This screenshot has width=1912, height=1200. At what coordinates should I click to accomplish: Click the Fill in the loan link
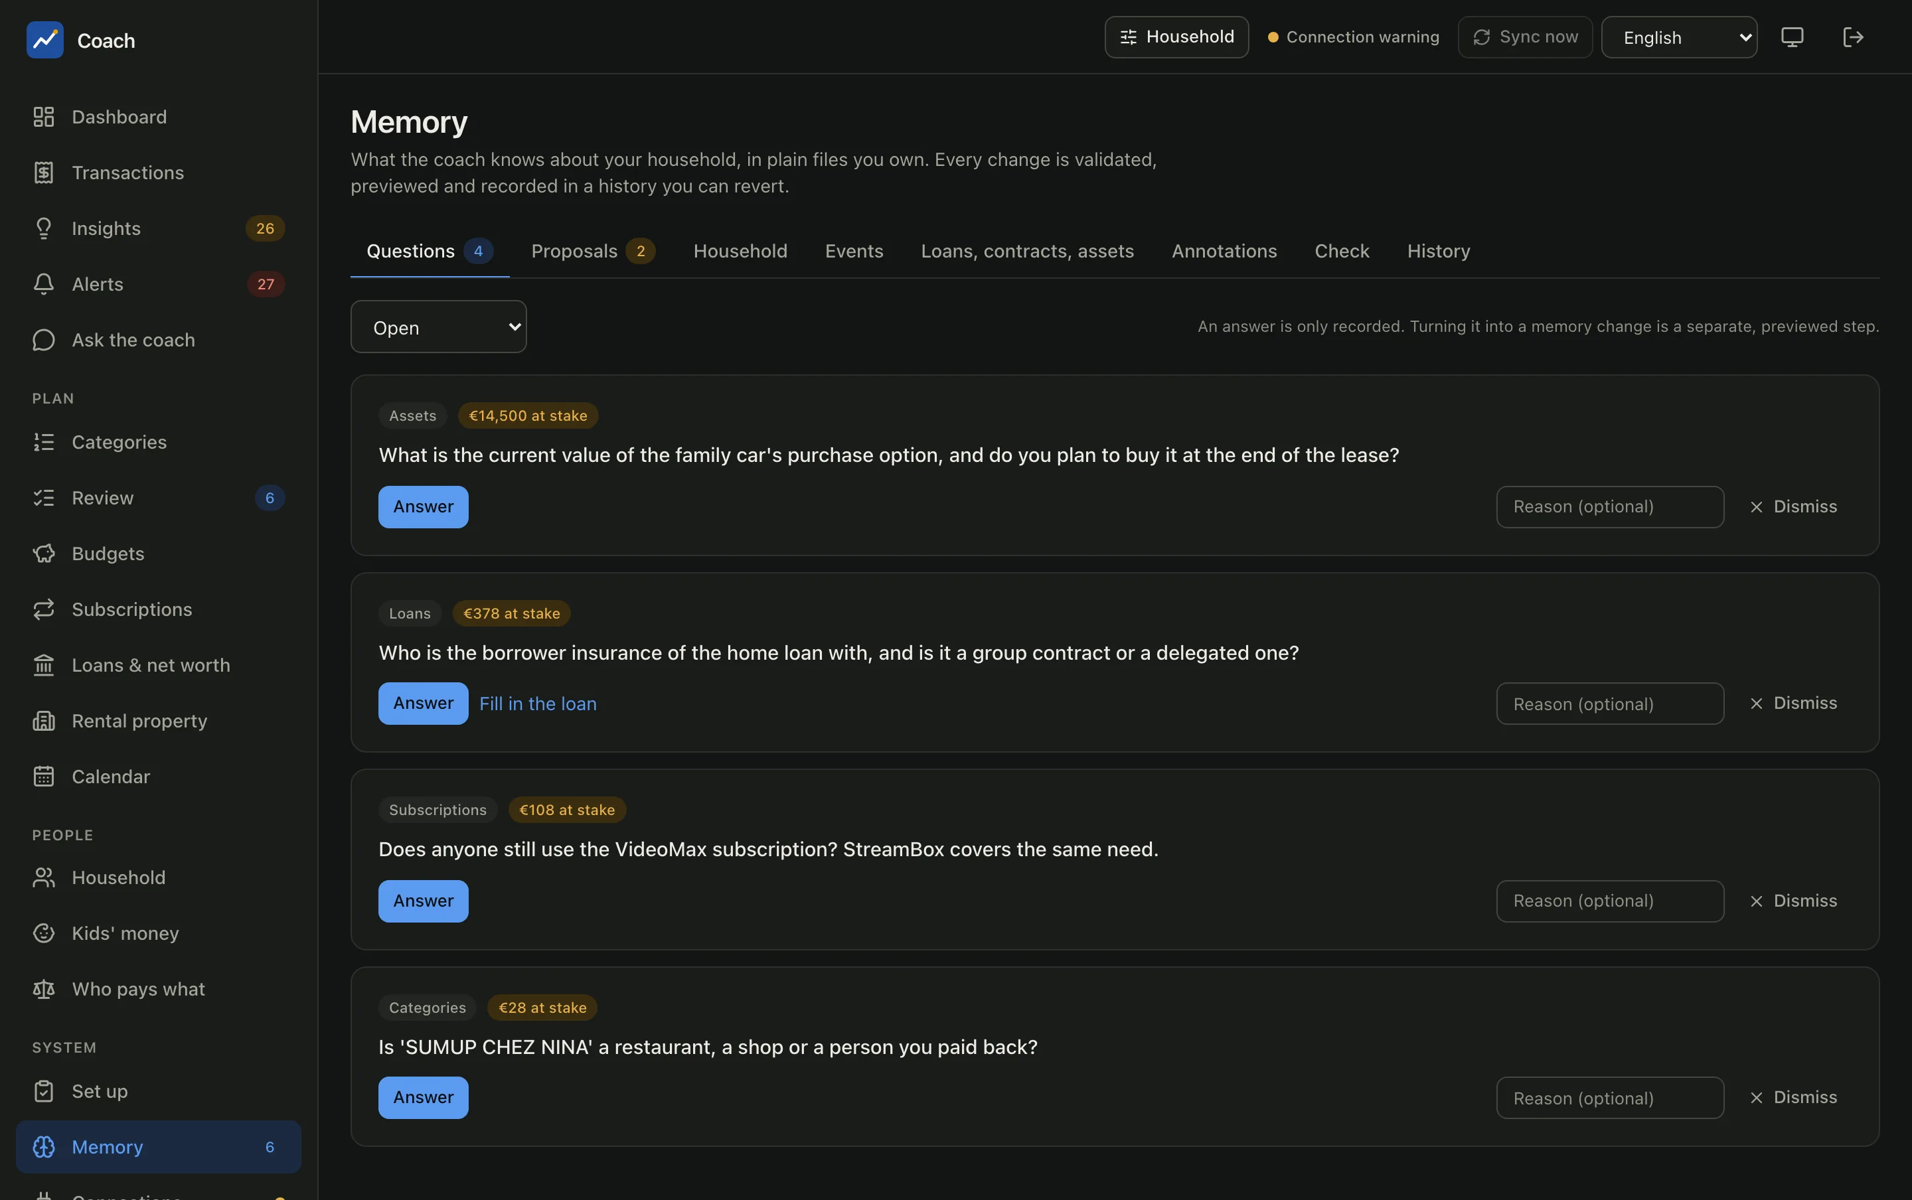[537, 704]
